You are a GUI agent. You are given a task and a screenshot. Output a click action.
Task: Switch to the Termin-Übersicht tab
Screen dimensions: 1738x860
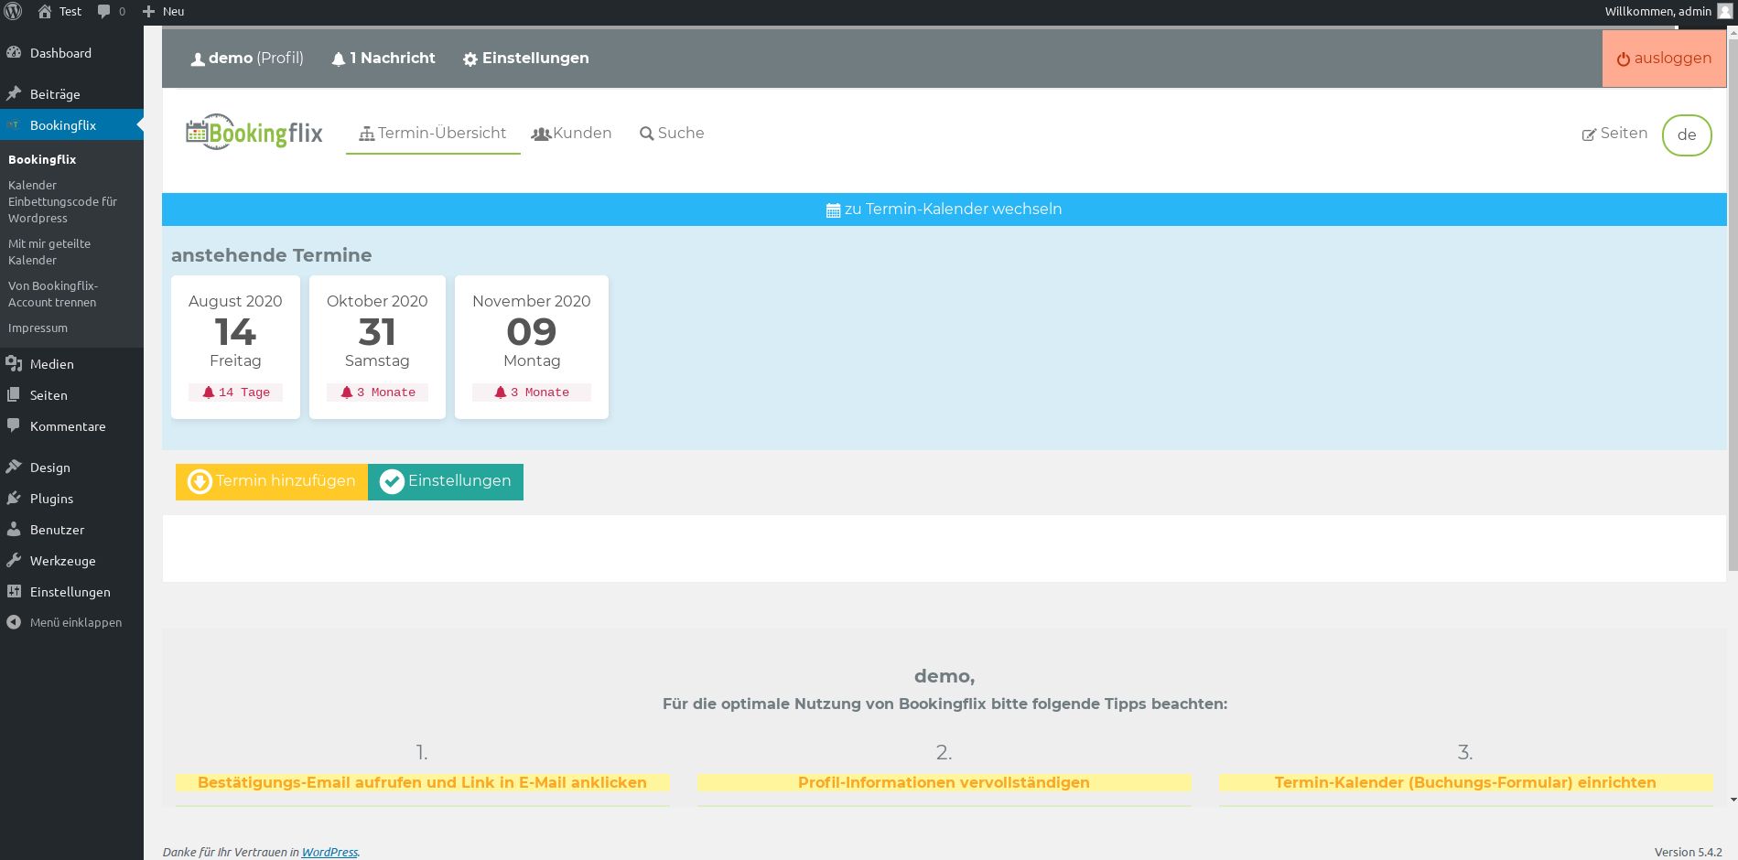[x=433, y=134]
